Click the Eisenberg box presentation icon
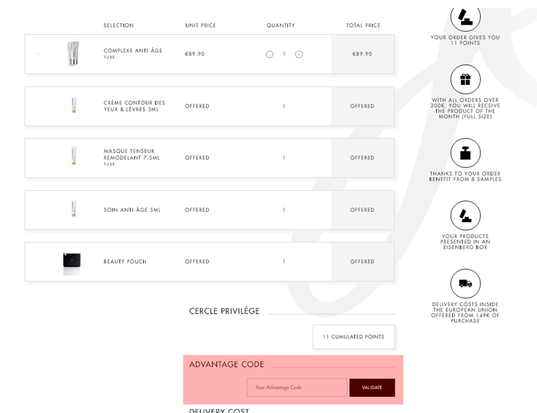The image size is (537, 413). click(x=465, y=216)
